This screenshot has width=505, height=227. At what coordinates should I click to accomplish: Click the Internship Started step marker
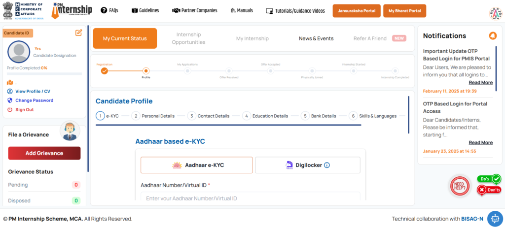point(354,71)
